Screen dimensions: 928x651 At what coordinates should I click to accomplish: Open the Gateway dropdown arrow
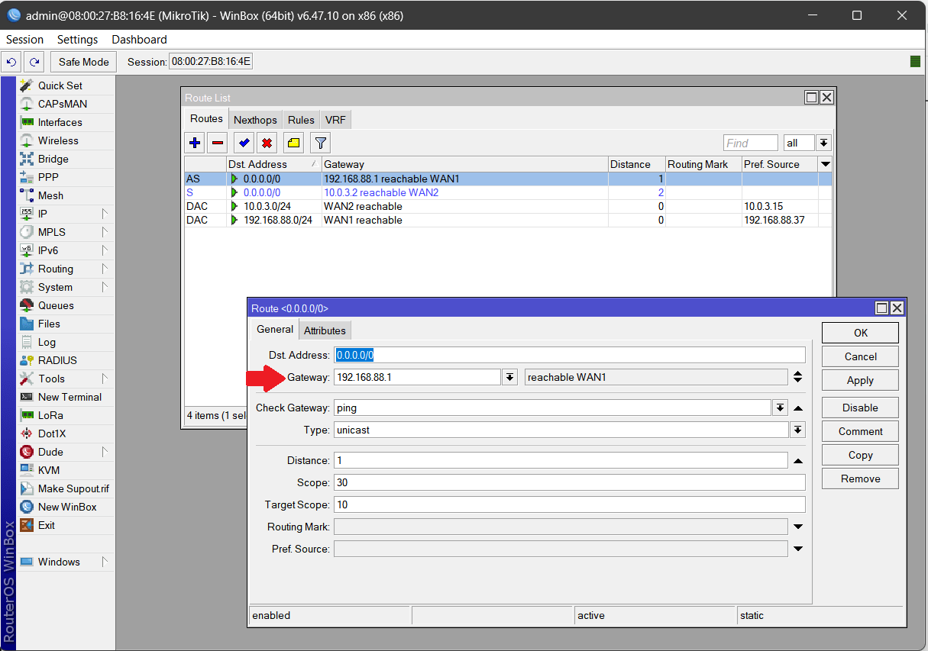tap(509, 376)
